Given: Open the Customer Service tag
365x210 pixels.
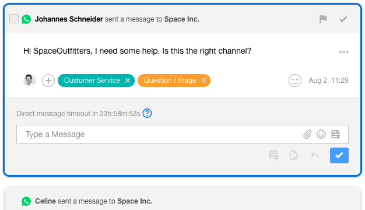Looking at the screenshot, I should click(92, 80).
